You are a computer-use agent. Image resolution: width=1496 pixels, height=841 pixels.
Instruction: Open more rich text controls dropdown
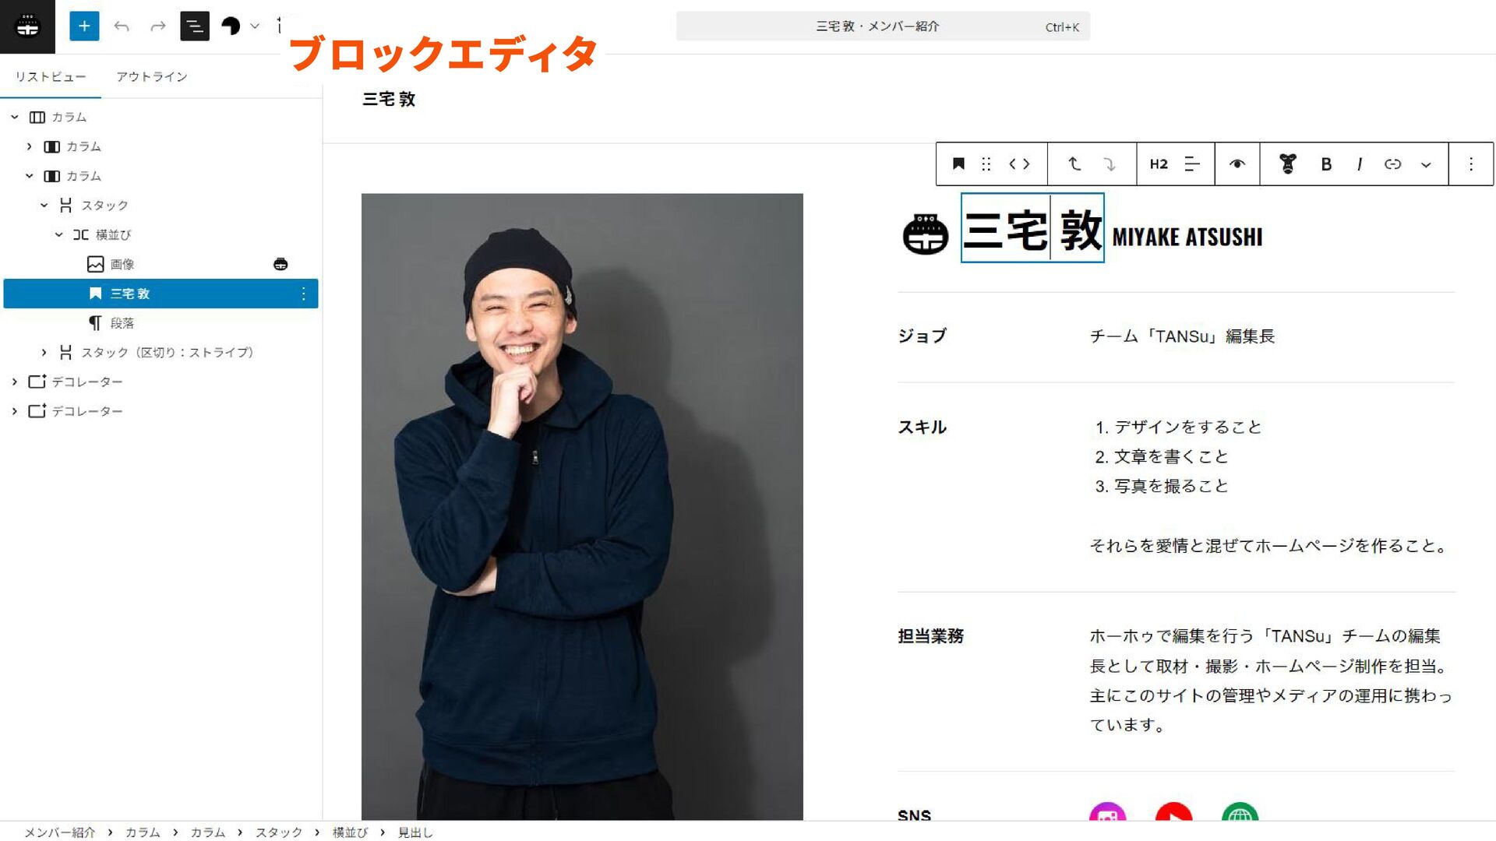1426,164
